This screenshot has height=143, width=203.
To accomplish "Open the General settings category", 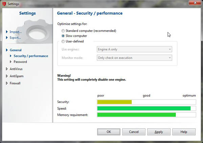I will pyautogui.click(x=16, y=50).
